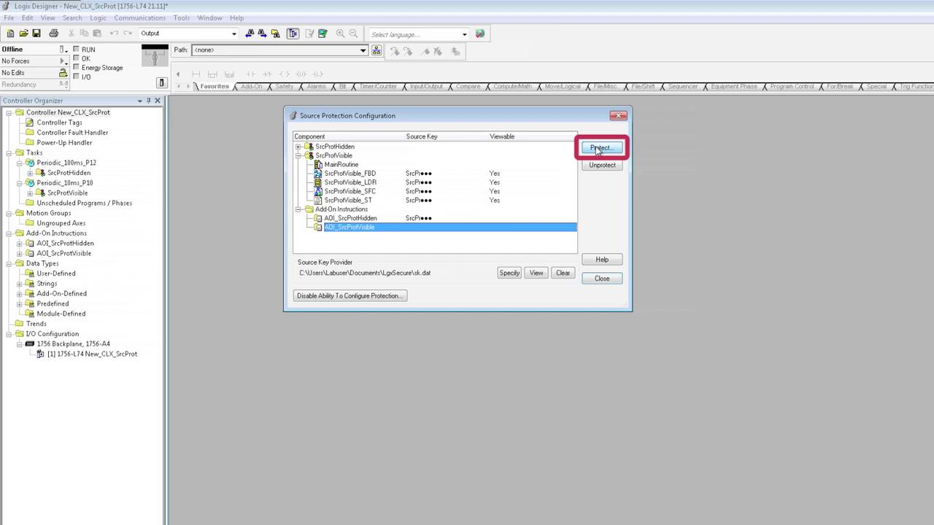The width and height of the screenshot is (934, 525).
Task: Click the Verify Controller toolbar icon
Action: coord(322,34)
